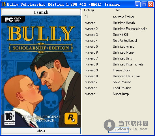The width and height of the screenshot is (155, 136).
Task: Minimize the trainer window
Action: tap(137, 5)
